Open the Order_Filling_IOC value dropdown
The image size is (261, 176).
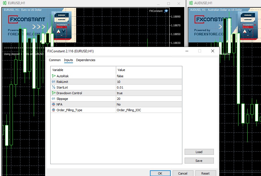tap(149, 110)
